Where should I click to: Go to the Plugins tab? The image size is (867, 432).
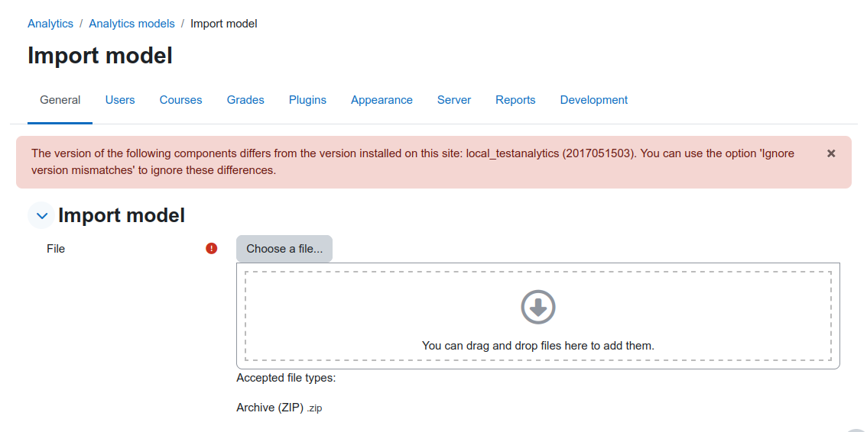coord(307,100)
